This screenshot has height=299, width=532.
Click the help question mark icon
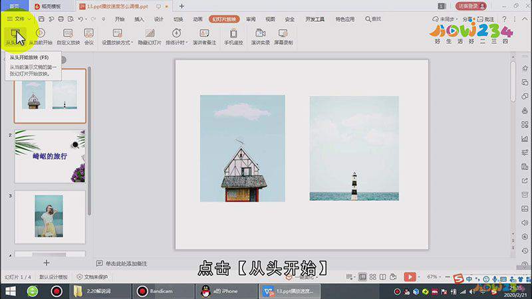click(x=504, y=19)
